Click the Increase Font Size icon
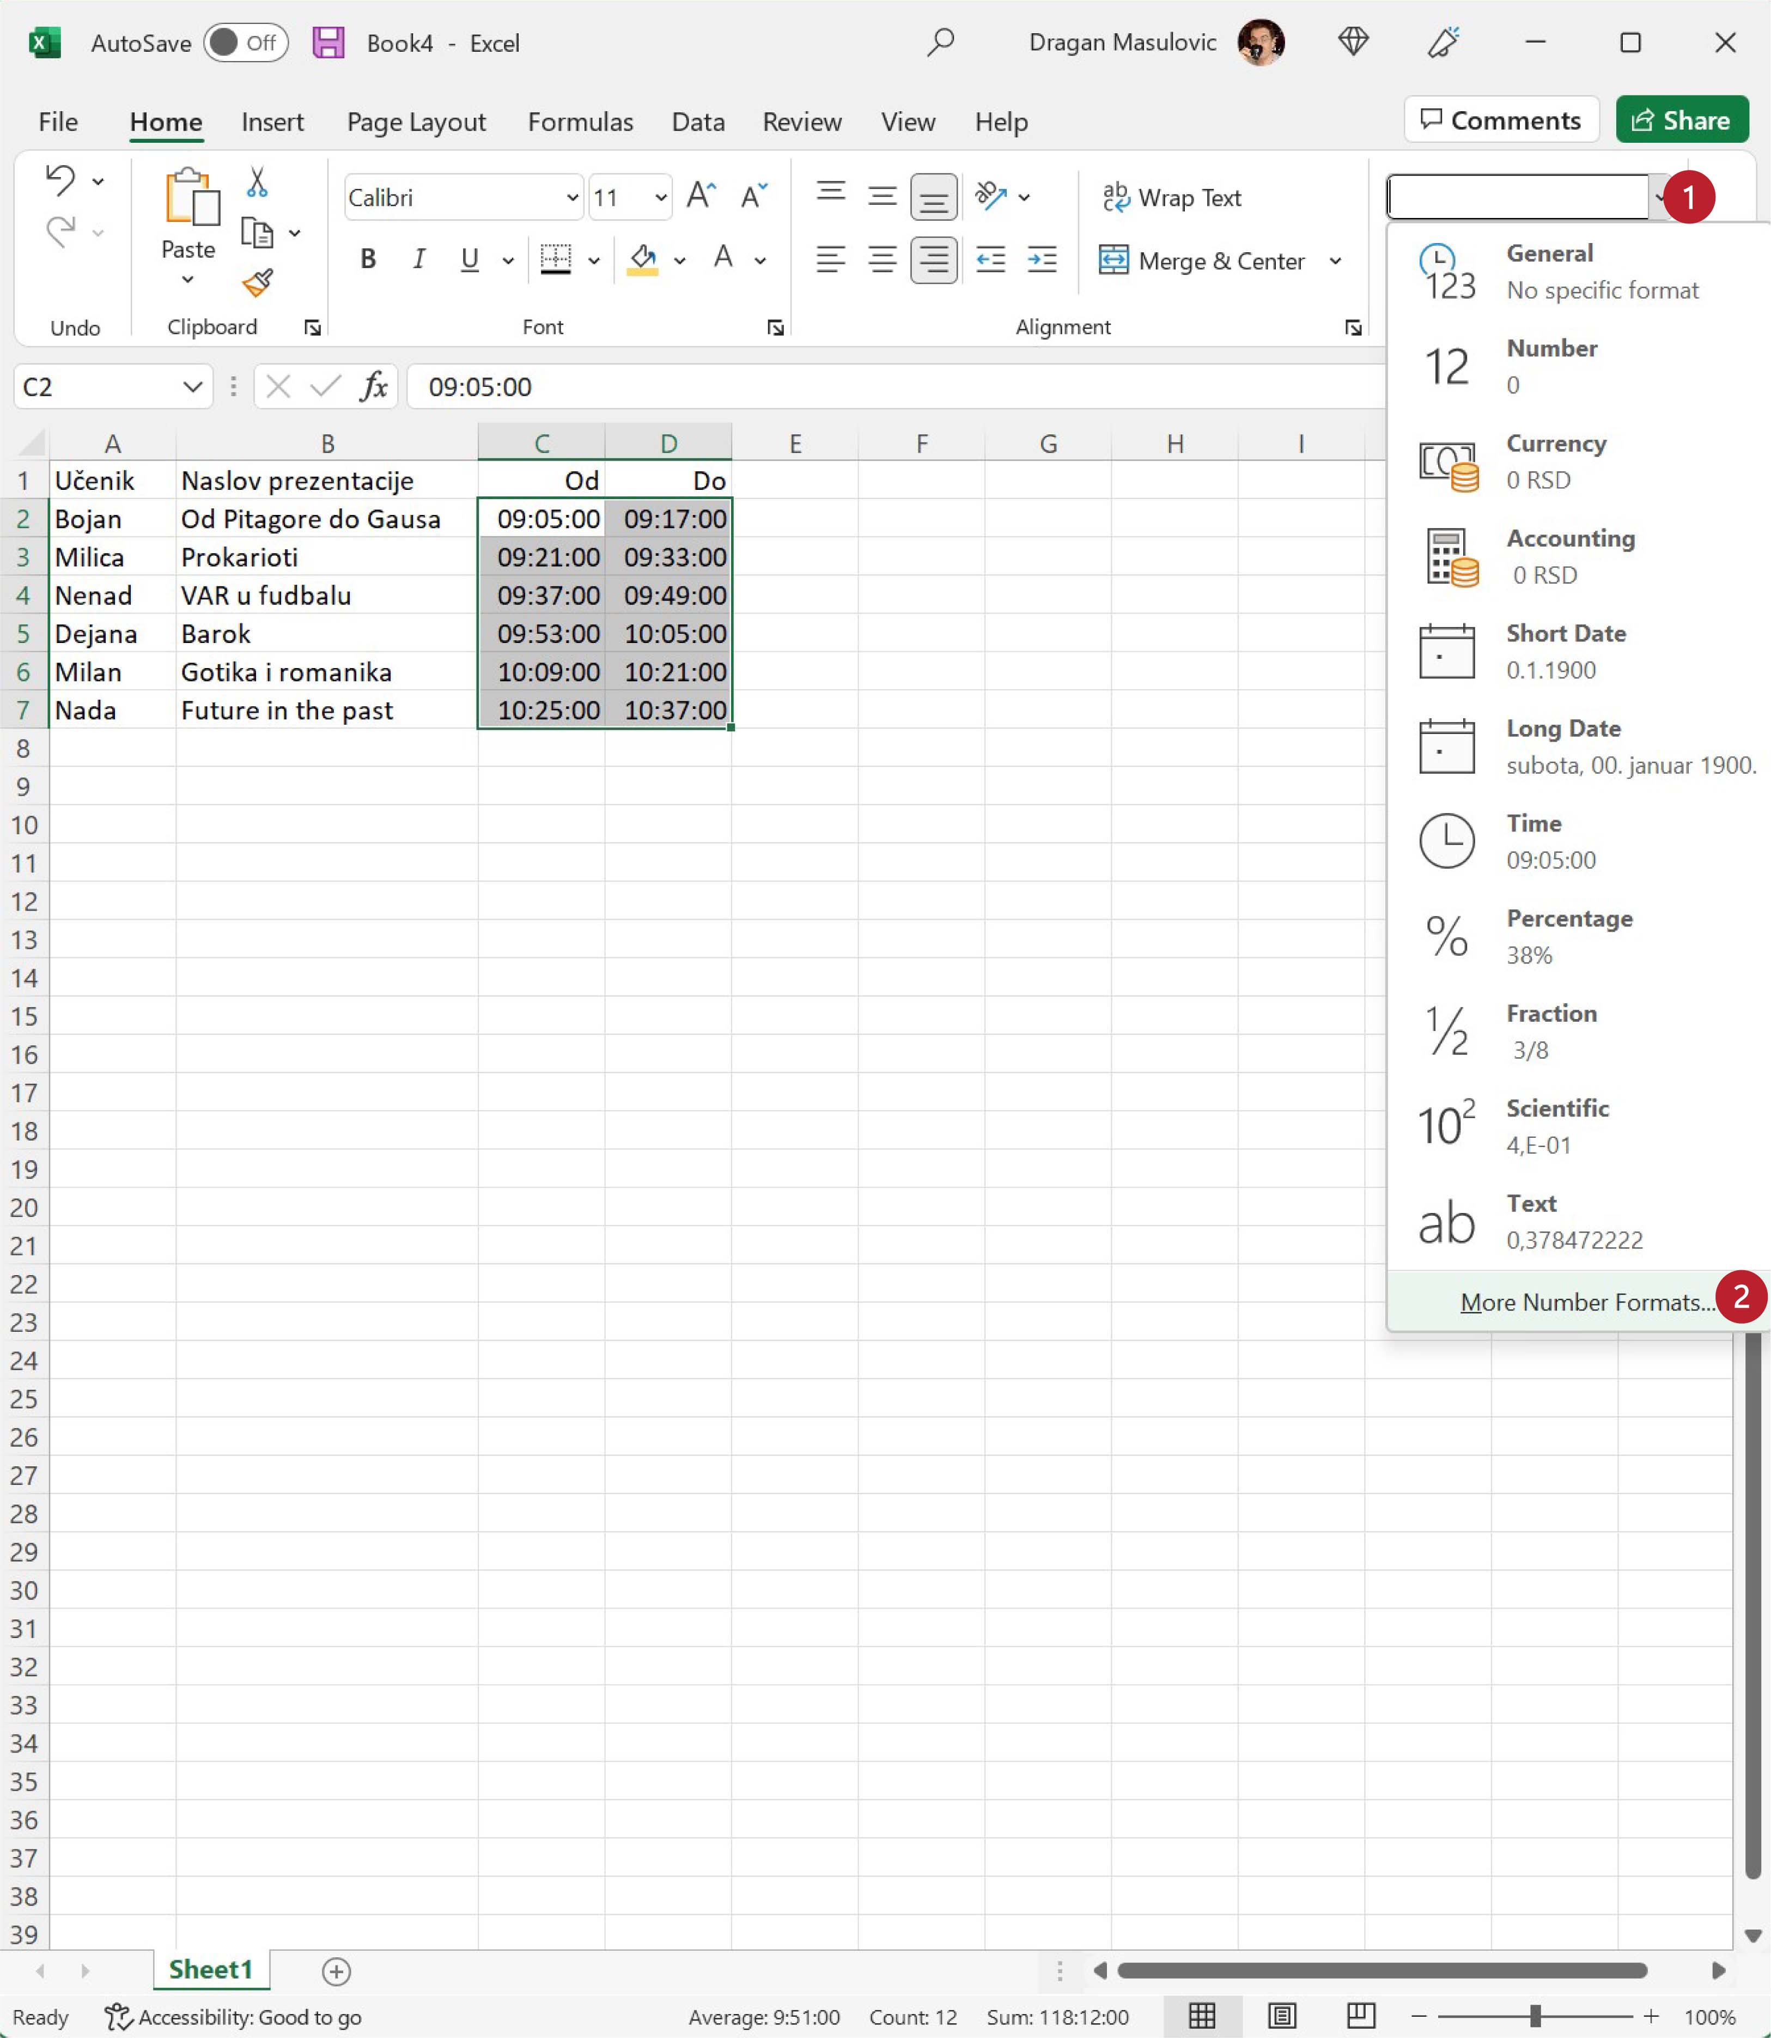1771x2038 pixels. (x=701, y=197)
